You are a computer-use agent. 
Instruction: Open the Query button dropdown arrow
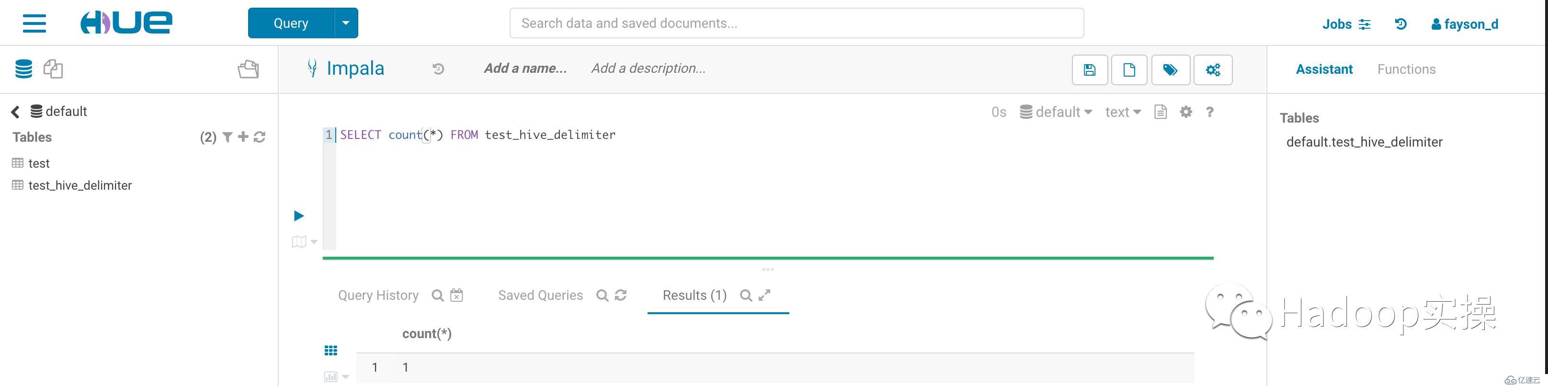(345, 23)
